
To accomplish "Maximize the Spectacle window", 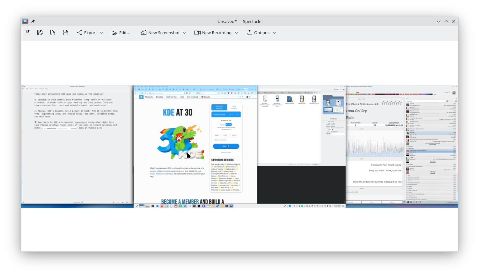I will click(x=446, y=21).
